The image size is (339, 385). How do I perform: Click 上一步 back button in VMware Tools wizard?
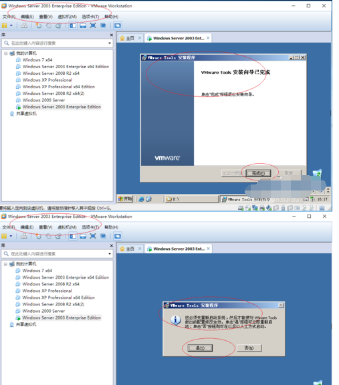(233, 173)
